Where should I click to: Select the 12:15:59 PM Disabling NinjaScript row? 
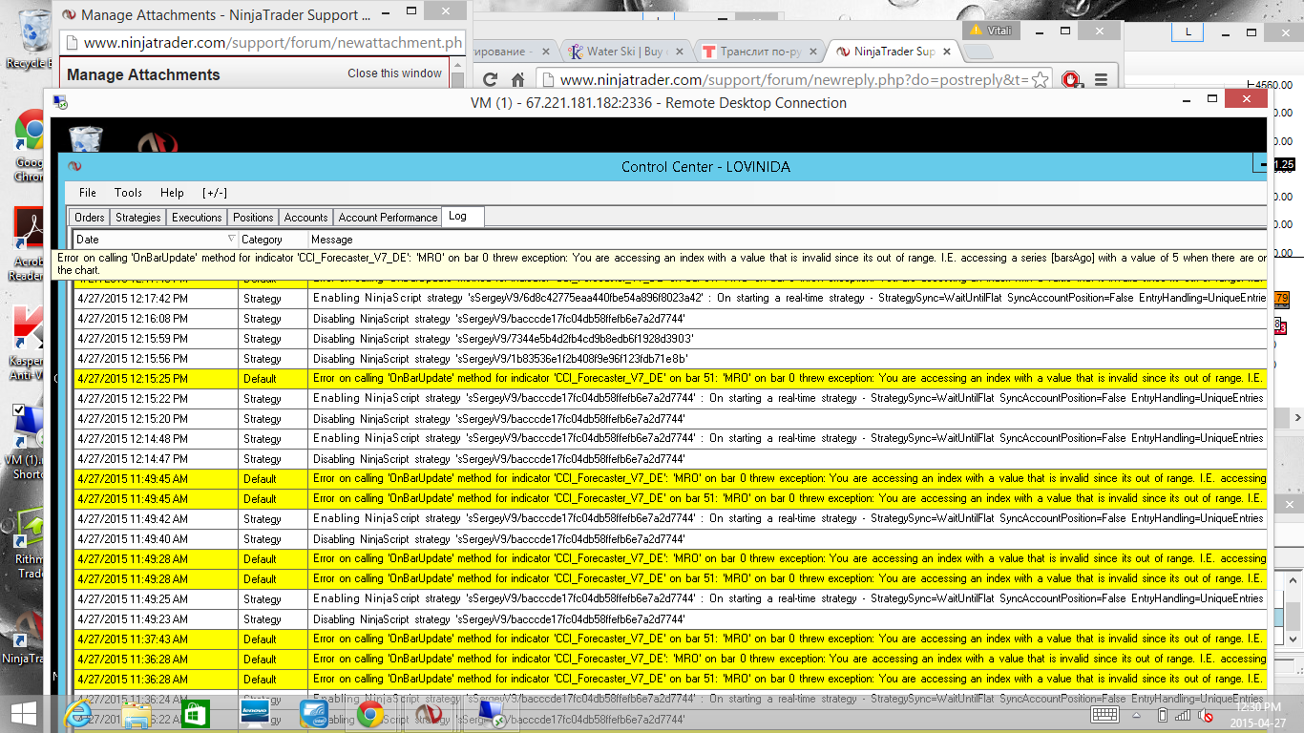click(x=670, y=338)
